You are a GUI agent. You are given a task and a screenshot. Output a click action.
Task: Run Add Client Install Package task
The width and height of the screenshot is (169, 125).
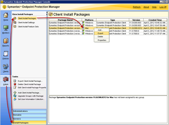click(x=29, y=93)
